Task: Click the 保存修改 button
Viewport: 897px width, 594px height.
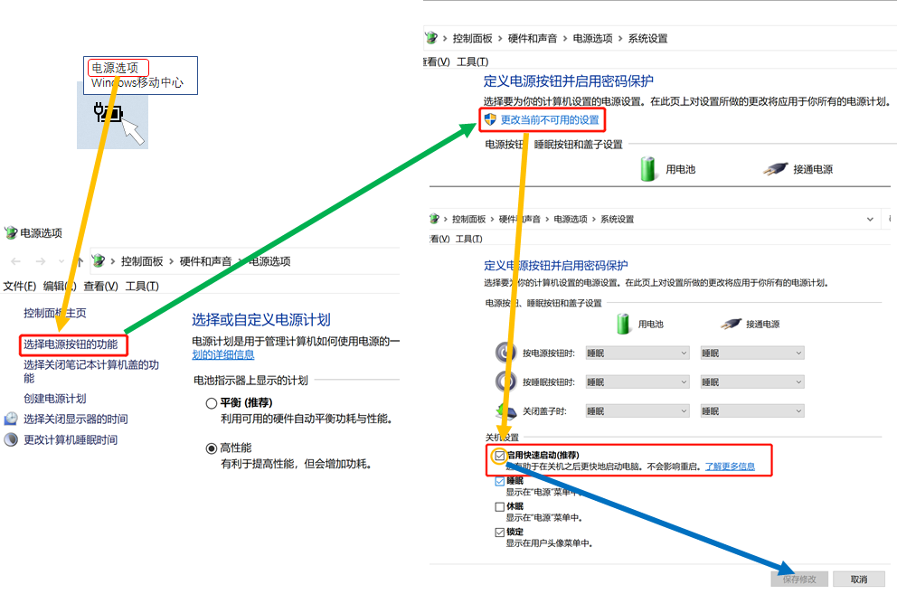Action: coord(799,580)
